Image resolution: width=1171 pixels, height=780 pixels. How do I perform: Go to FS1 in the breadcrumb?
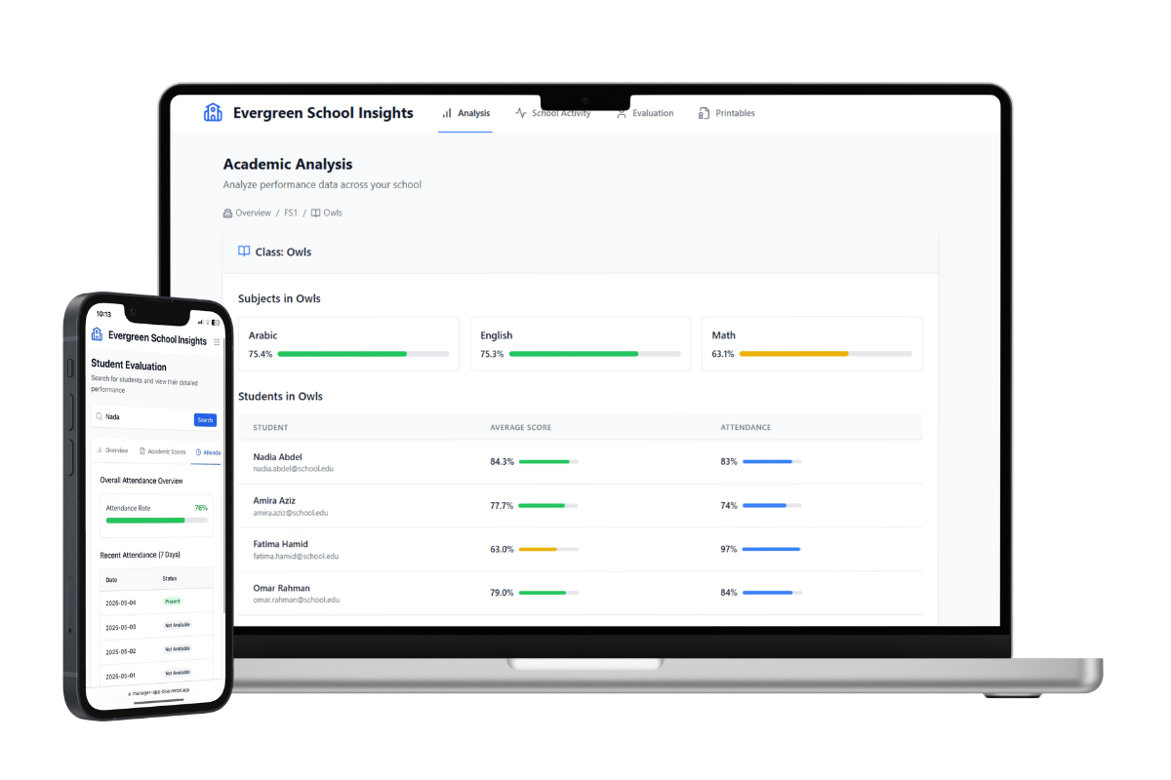click(291, 213)
